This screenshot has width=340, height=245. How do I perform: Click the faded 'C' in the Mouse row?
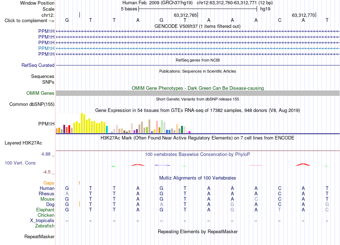(x=256, y=199)
